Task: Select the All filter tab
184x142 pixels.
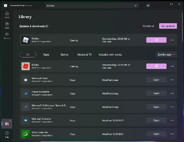Action: click(x=28, y=55)
